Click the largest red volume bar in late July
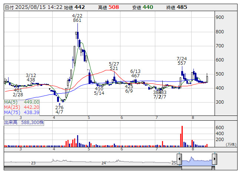242x174 pixels. click(x=182, y=135)
